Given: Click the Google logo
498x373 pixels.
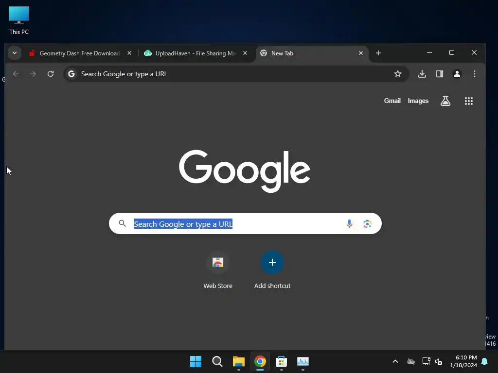Looking at the screenshot, I should coord(245,170).
